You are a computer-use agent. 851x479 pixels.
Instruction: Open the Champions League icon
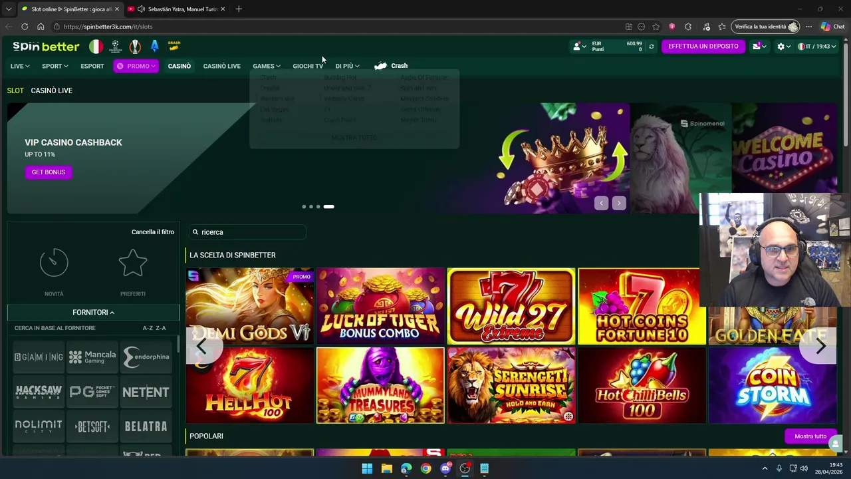click(116, 47)
